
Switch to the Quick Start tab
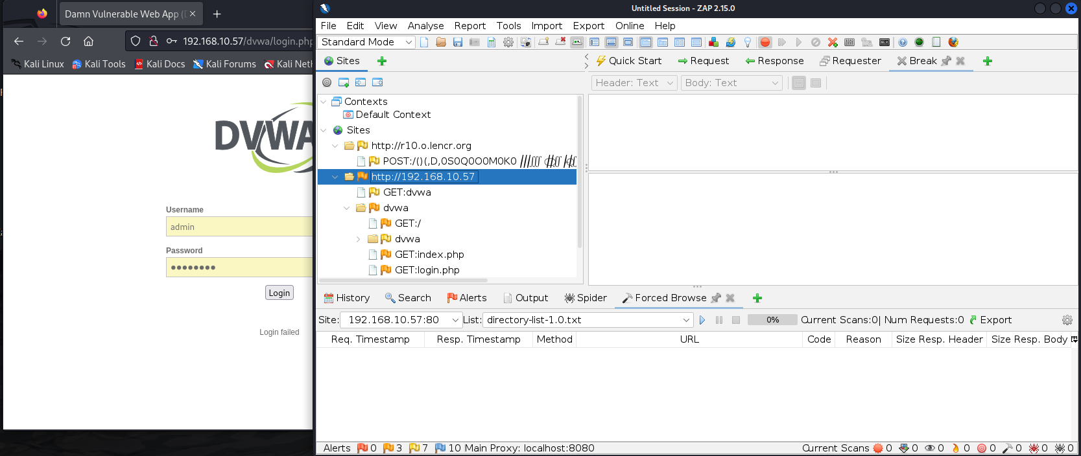[x=629, y=61]
